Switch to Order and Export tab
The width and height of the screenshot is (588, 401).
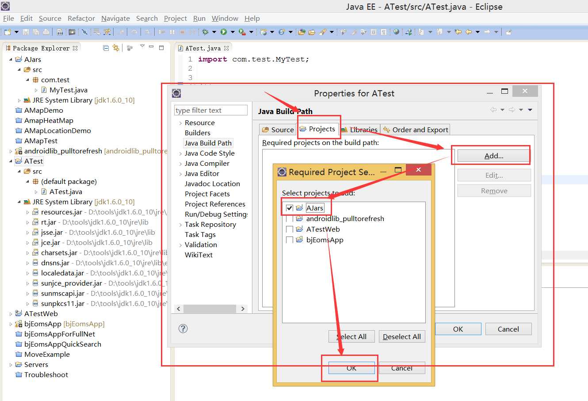click(x=415, y=130)
